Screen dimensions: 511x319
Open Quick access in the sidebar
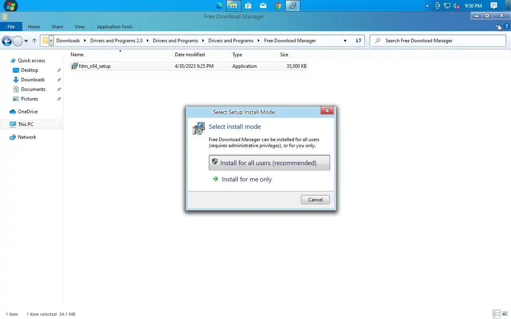[32, 61]
